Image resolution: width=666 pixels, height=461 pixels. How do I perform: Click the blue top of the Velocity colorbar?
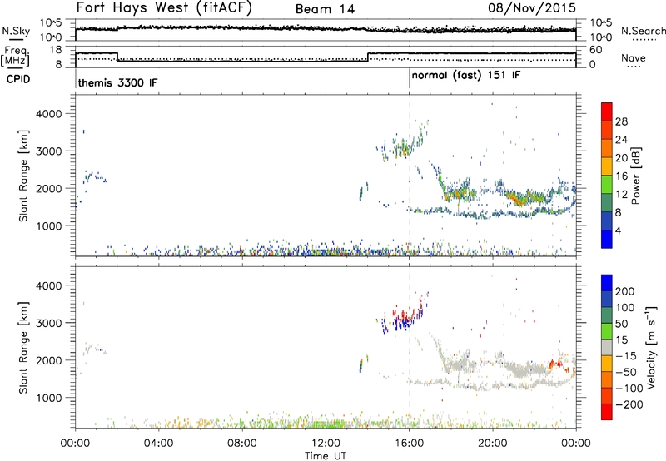[607, 283]
